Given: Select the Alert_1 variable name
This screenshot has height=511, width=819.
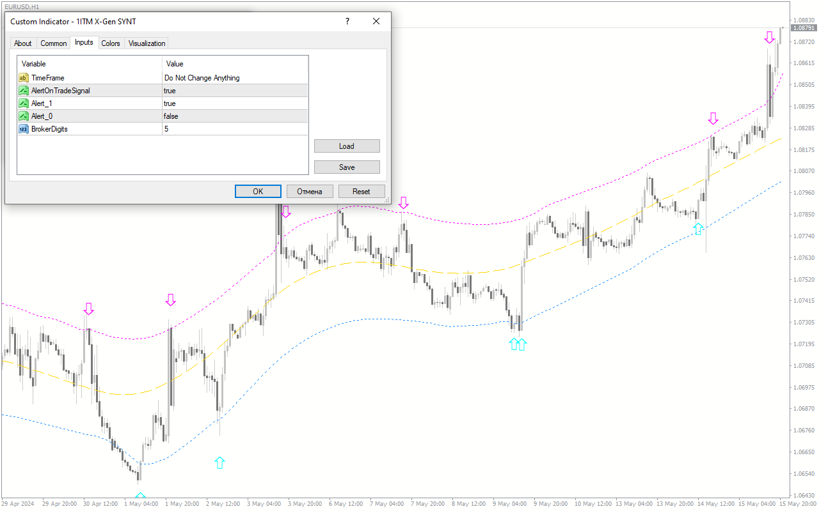Looking at the screenshot, I should (40, 103).
